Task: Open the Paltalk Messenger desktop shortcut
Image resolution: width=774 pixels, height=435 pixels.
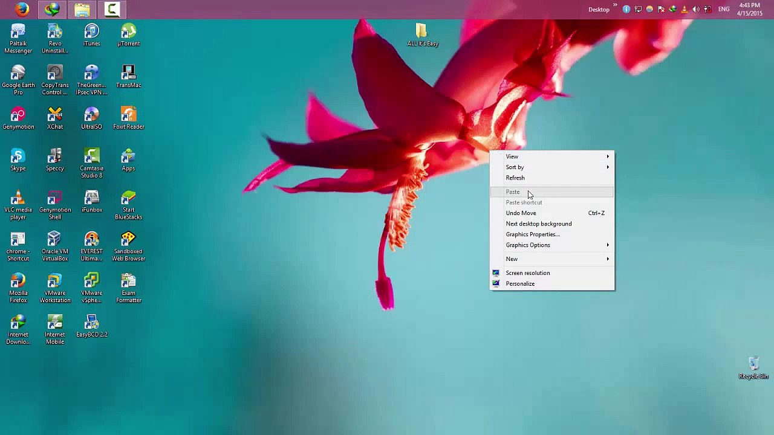Action: tap(18, 39)
